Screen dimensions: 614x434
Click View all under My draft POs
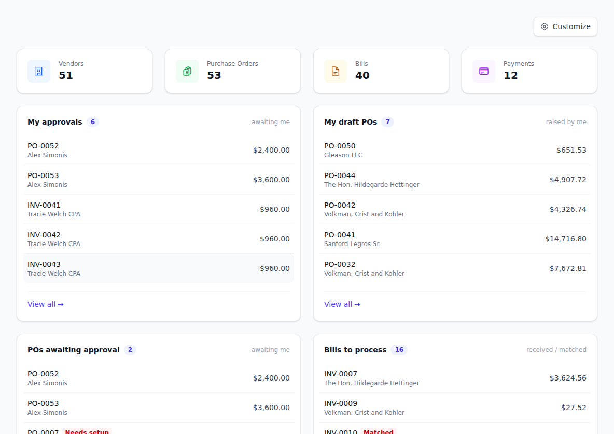click(342, 304)
